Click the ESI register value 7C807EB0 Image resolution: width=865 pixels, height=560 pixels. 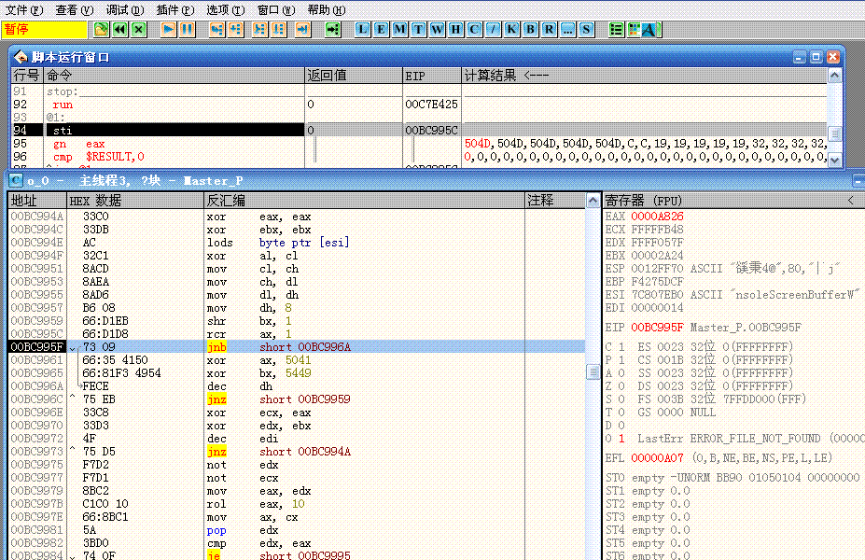tap(657, 295)
